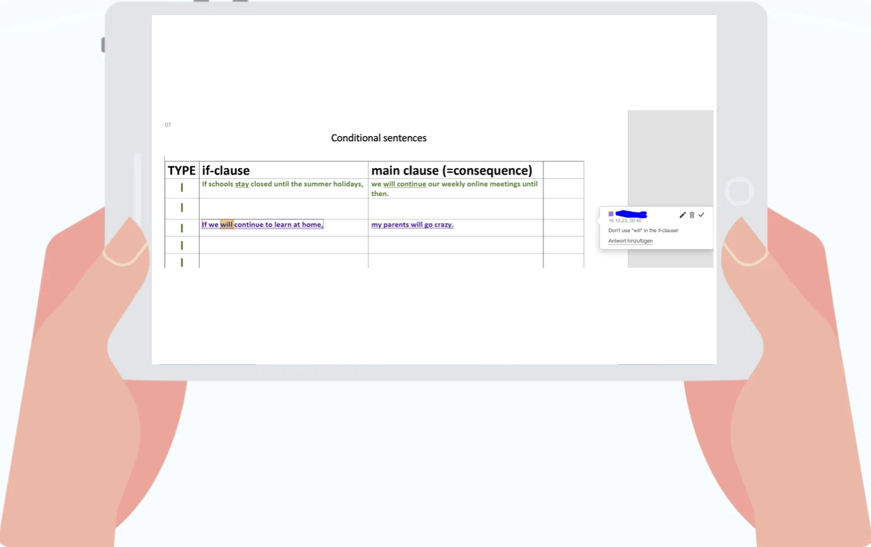
Task: Click the empty if-clause cell below 'learn at home'
Action: click(284, 245)
